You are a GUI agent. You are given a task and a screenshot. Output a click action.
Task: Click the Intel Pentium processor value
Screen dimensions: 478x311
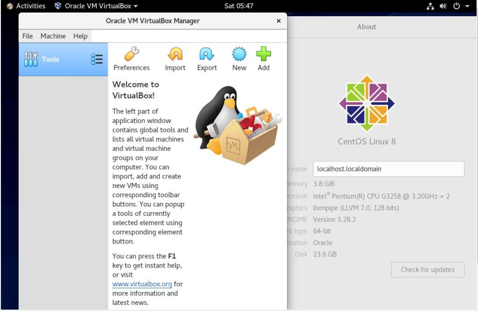(x=381, y=196)
